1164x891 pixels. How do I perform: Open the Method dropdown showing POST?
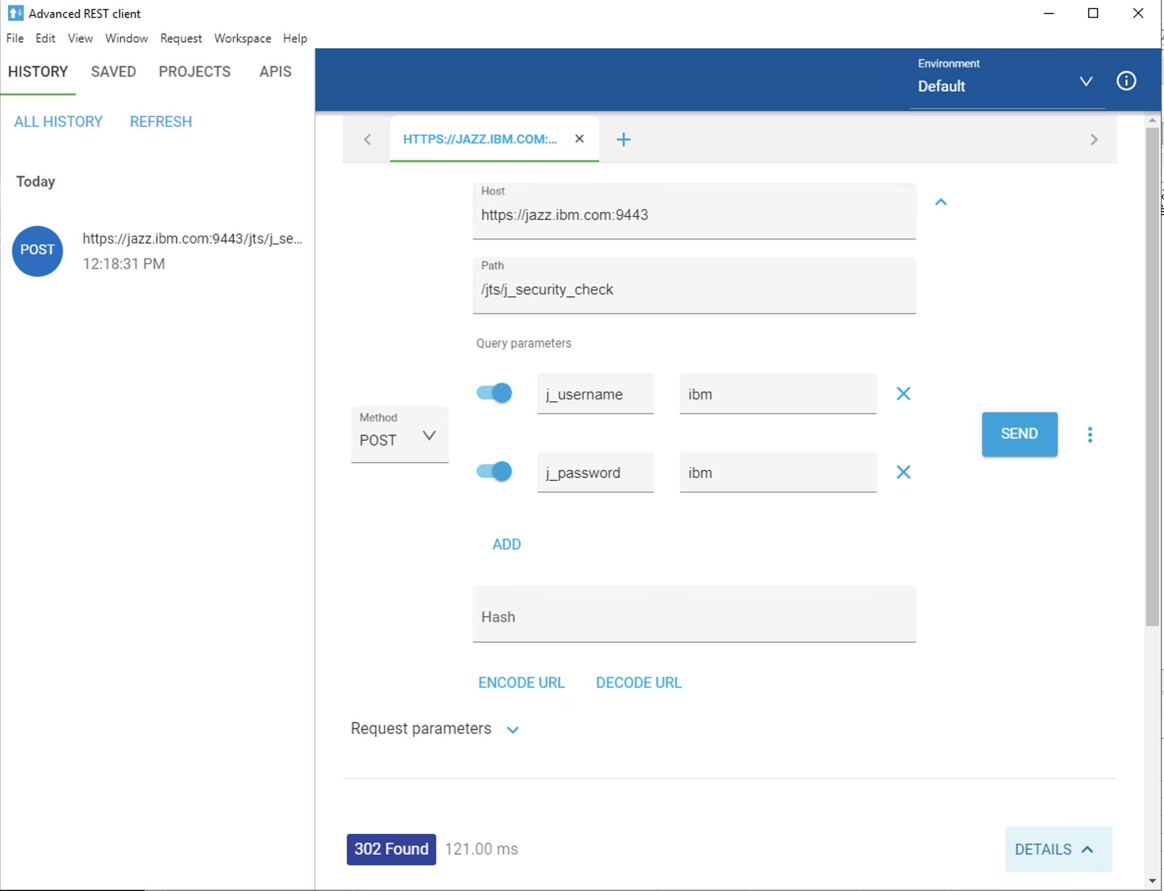click(x=399, y=434)
